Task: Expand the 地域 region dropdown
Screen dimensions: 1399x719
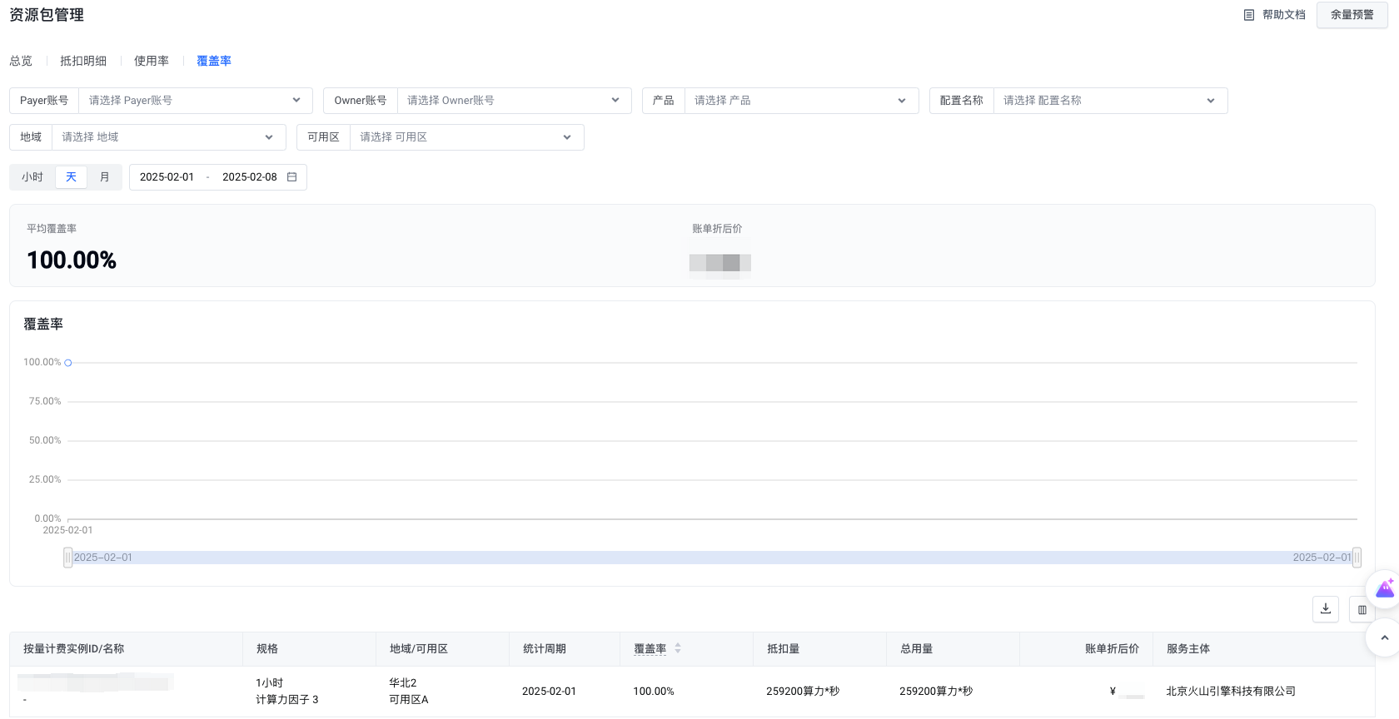Action: tap(169, 137)
